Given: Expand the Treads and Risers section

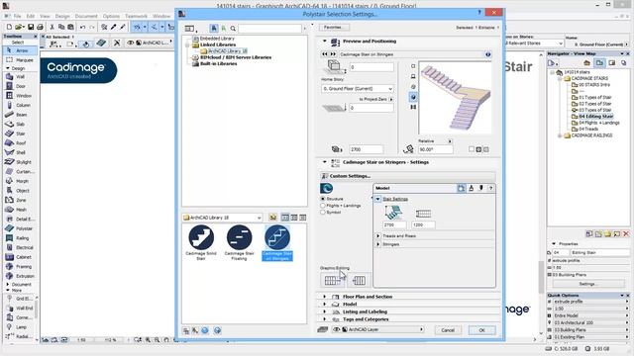Looking at the screenshot, I should click(x=378, y=235).
